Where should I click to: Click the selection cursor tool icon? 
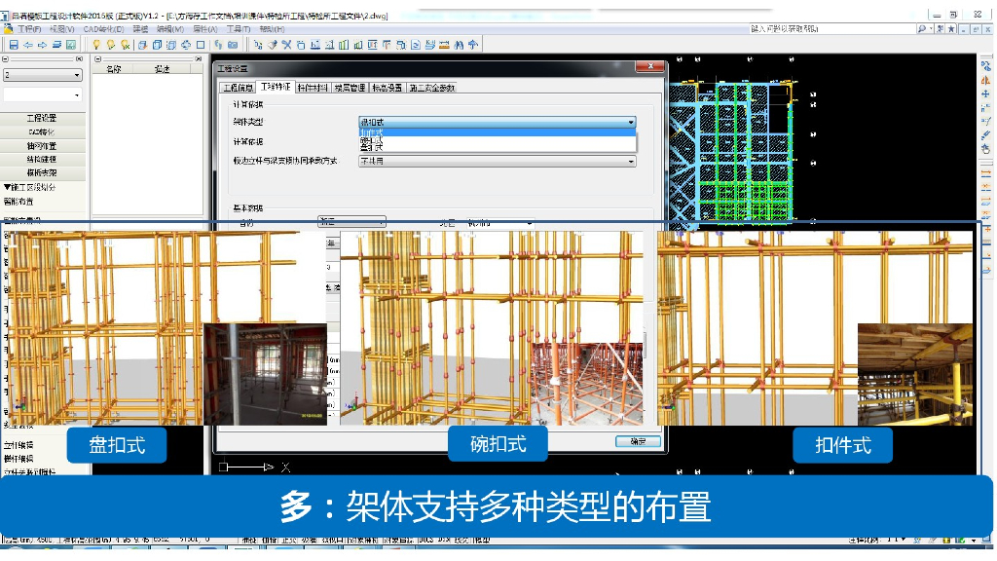(x=257, y=45)
